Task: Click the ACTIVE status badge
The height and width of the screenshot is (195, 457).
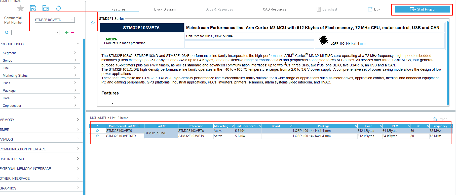Action: tap(111, 39)
